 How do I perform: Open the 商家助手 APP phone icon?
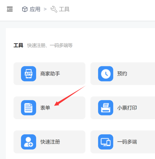point(28,74)
